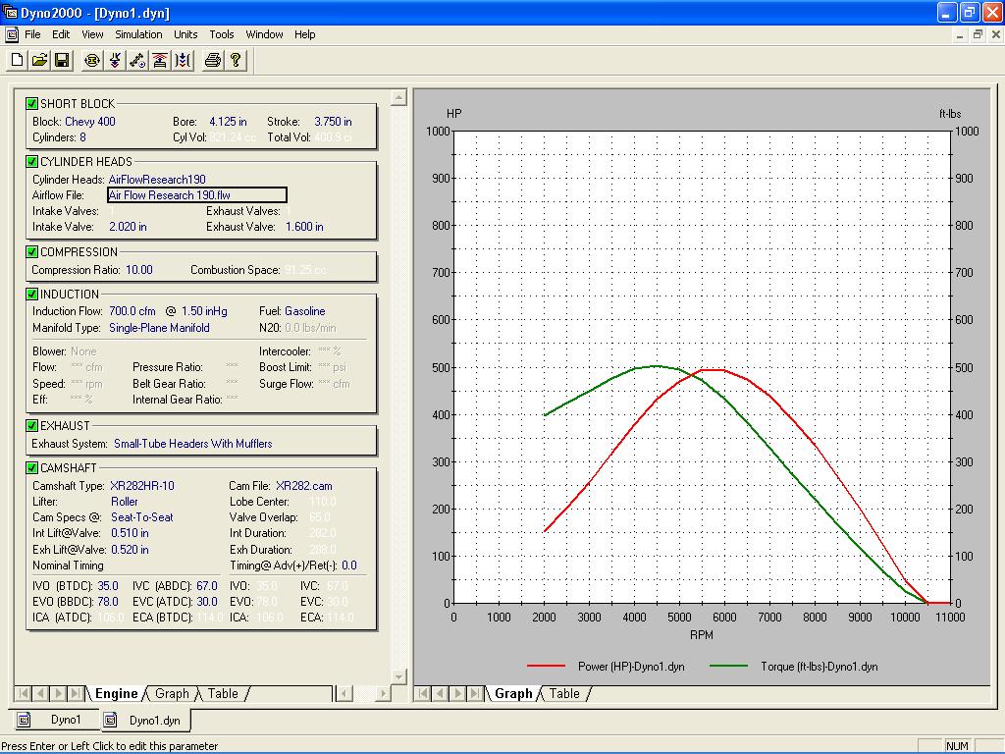
Task: Switch to the Table tab in graph pane
Action: coord(564,694)
